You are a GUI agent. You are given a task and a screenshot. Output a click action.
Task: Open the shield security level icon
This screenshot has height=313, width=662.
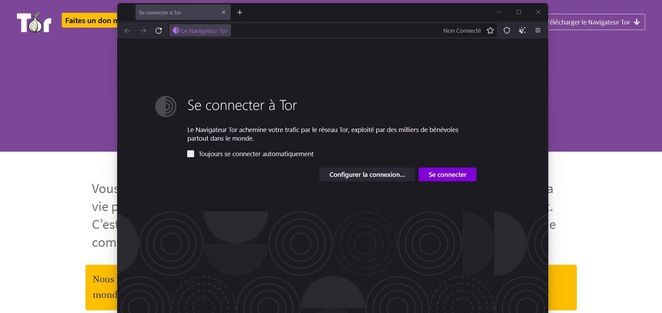click(506, 31)
